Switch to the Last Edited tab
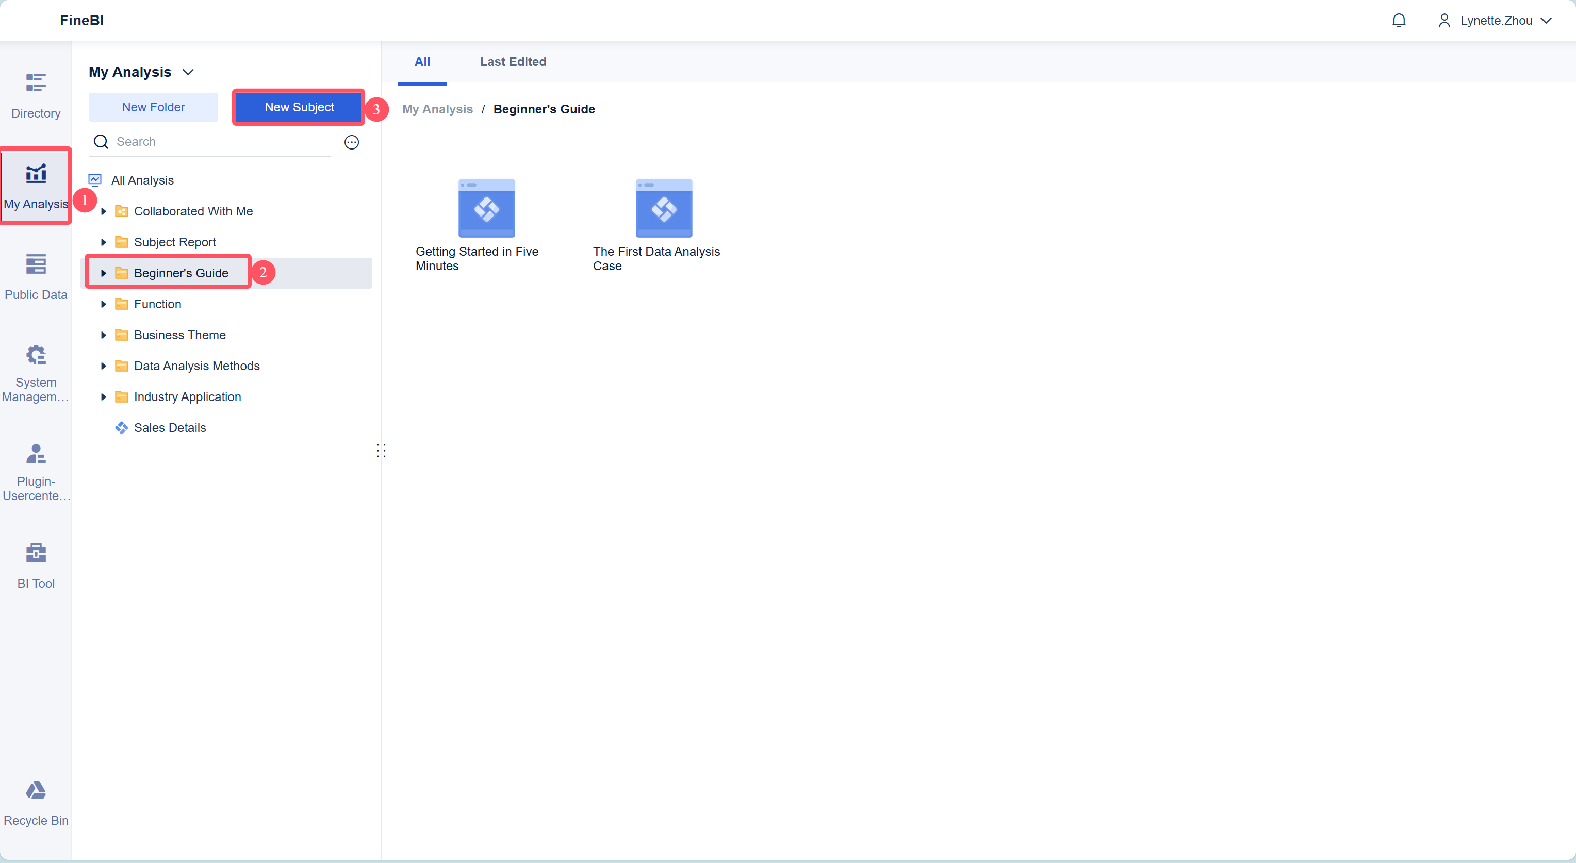 513,62
